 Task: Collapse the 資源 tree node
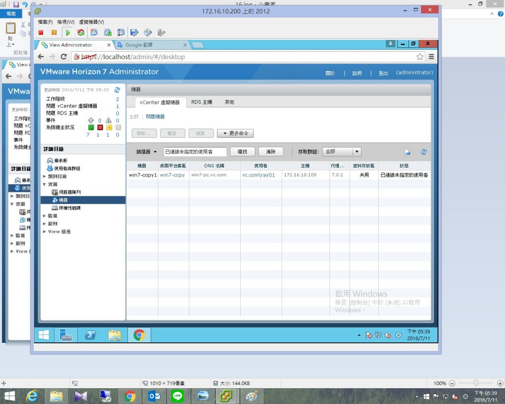click(x=44, y=184)
